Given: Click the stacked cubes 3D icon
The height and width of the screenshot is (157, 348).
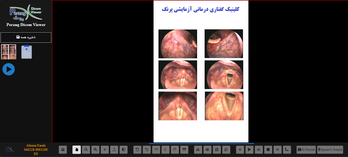Looking at the screenshot, I should 198,150.
